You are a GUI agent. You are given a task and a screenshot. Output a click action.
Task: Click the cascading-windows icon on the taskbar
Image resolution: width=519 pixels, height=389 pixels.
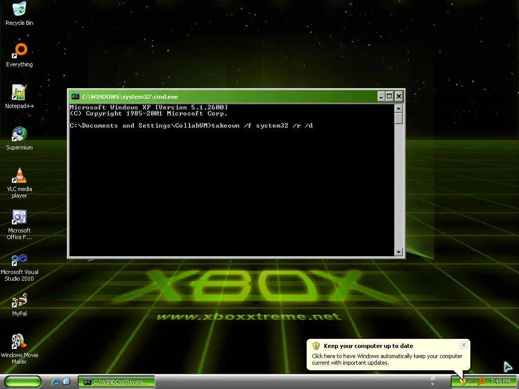pyautogui.click(x=432, y=378)
